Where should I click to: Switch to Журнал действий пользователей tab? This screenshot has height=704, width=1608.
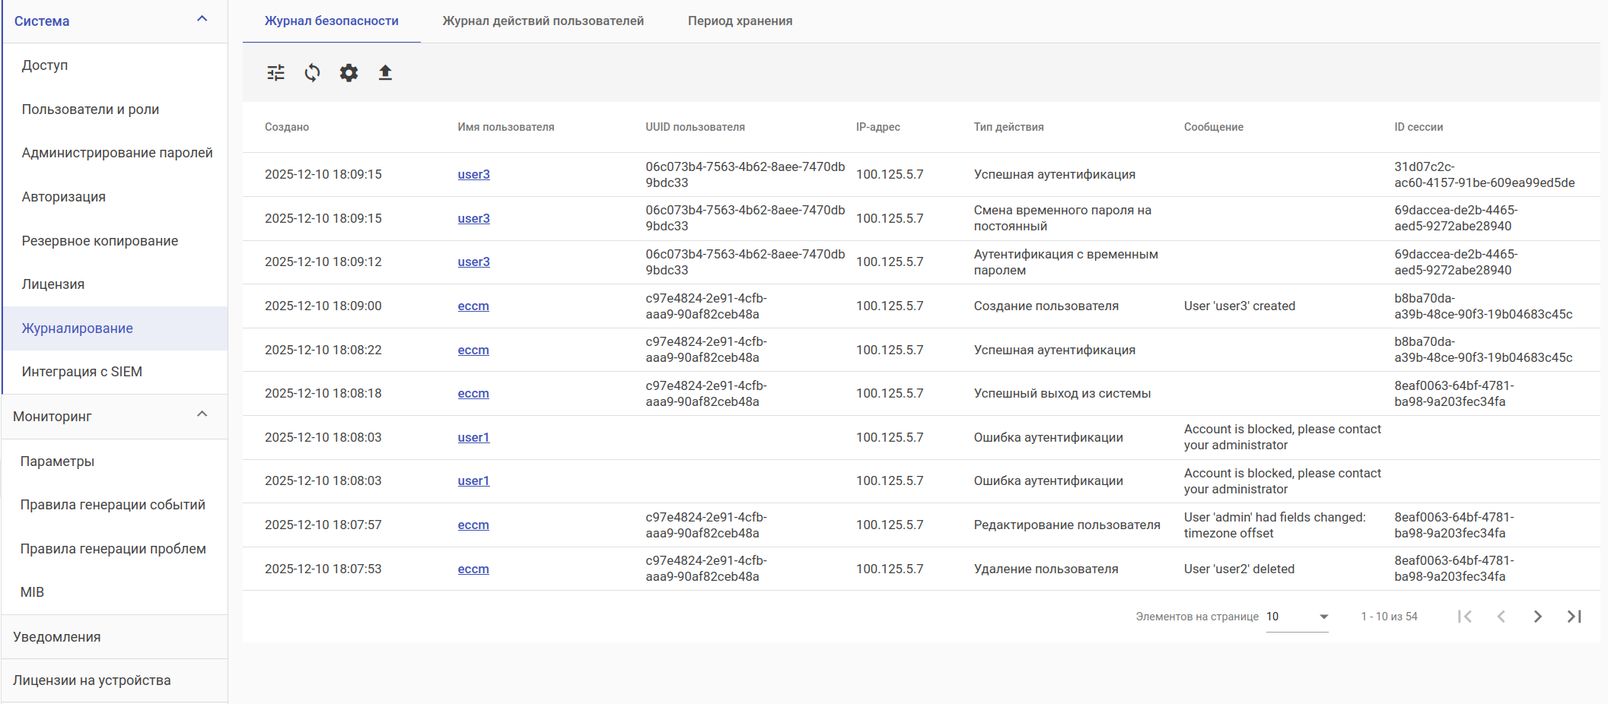tap(543, 21)
